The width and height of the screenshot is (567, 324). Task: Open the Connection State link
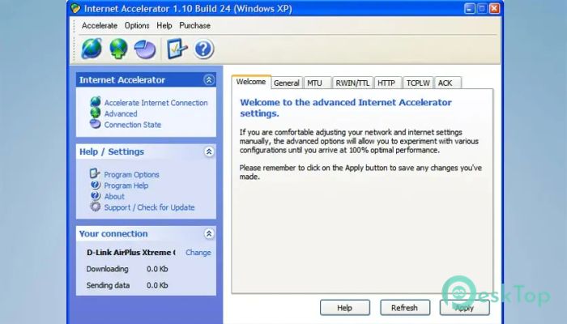133,125
